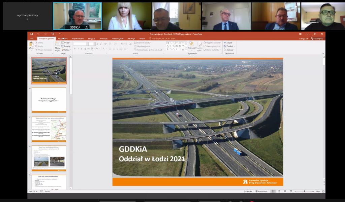This screenshot has width=345, height=202.
Task: Pick the rectangle shape in shapes gallery
Action: (177, 43)
